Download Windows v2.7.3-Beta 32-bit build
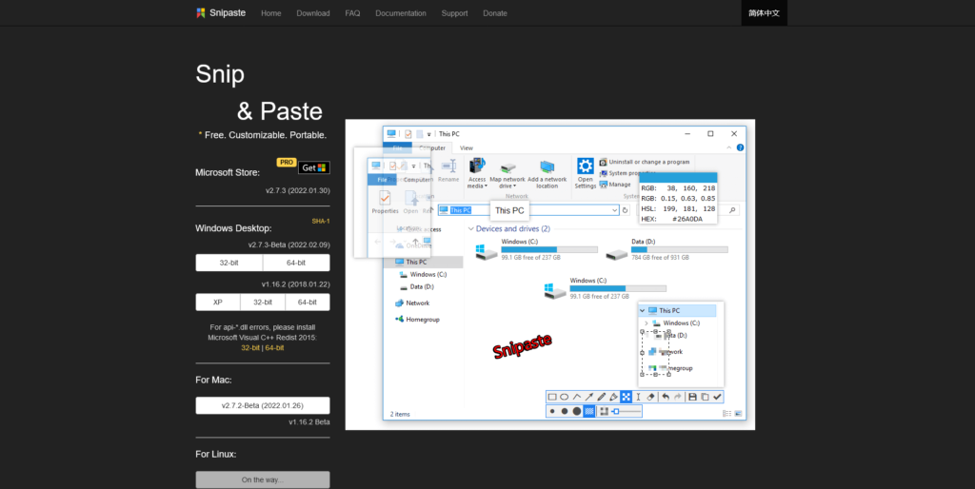 [229, 263]
